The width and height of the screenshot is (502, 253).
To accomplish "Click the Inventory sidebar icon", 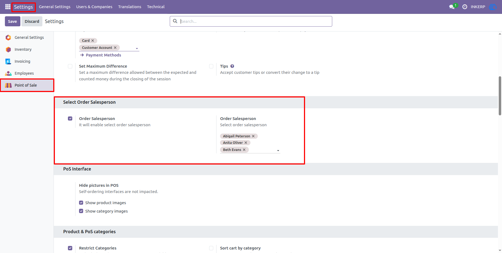I will (8, 49).
